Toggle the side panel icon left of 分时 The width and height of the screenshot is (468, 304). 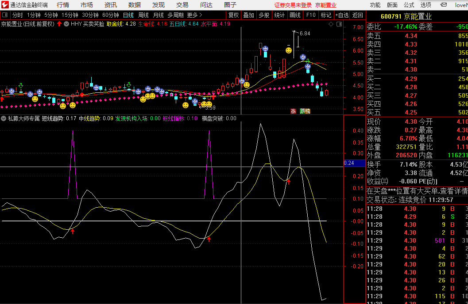click(x=5, y=15)
